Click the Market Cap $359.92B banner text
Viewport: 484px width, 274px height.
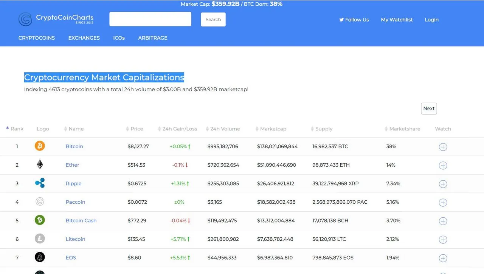[210, 4]
